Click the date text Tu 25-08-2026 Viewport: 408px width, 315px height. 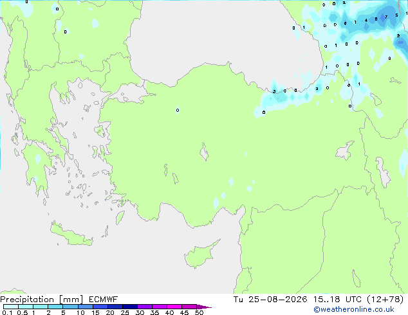(x=270, y=300)
